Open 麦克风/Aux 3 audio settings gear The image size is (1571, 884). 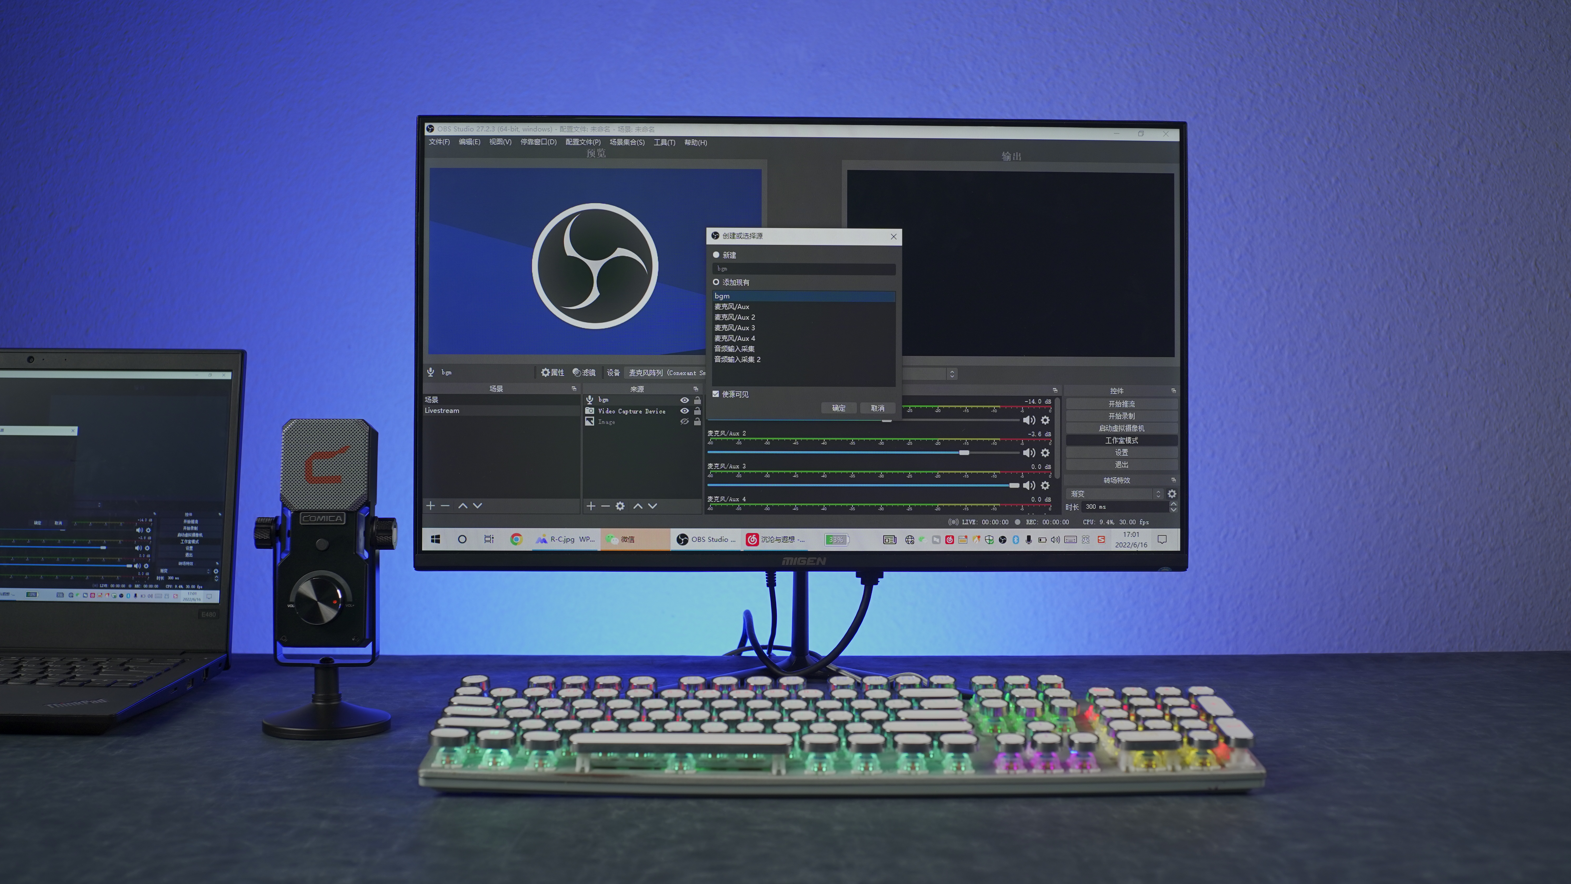point(1045,486)
